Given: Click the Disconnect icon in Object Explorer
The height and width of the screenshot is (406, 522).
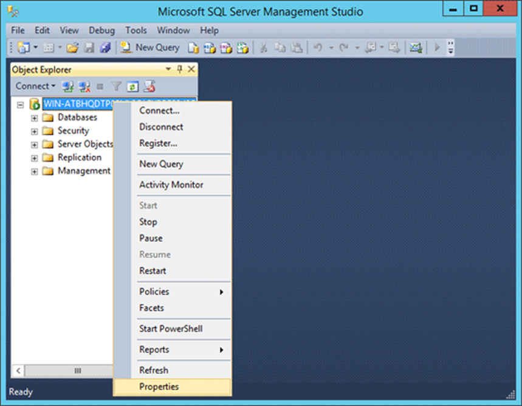Looking at the screenshot, I should click(84, 86).
